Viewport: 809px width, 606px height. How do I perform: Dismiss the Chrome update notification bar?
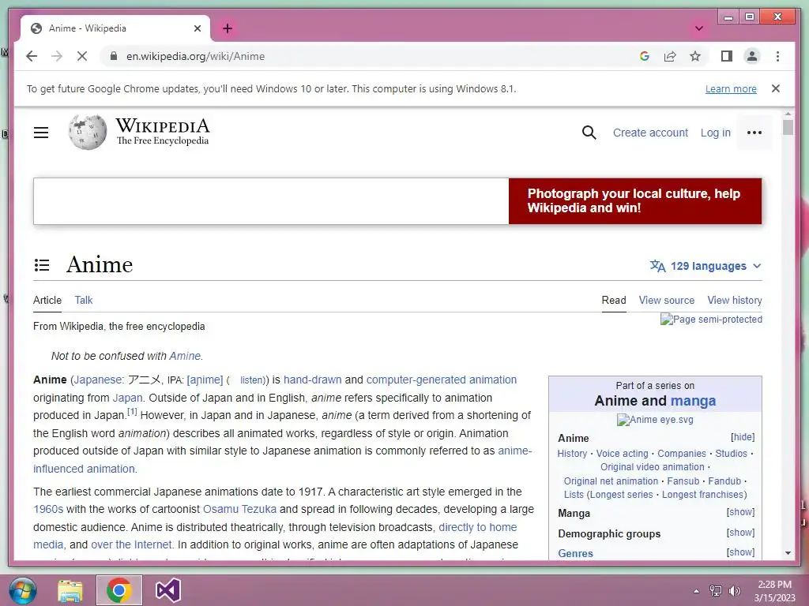coord(776,88)
